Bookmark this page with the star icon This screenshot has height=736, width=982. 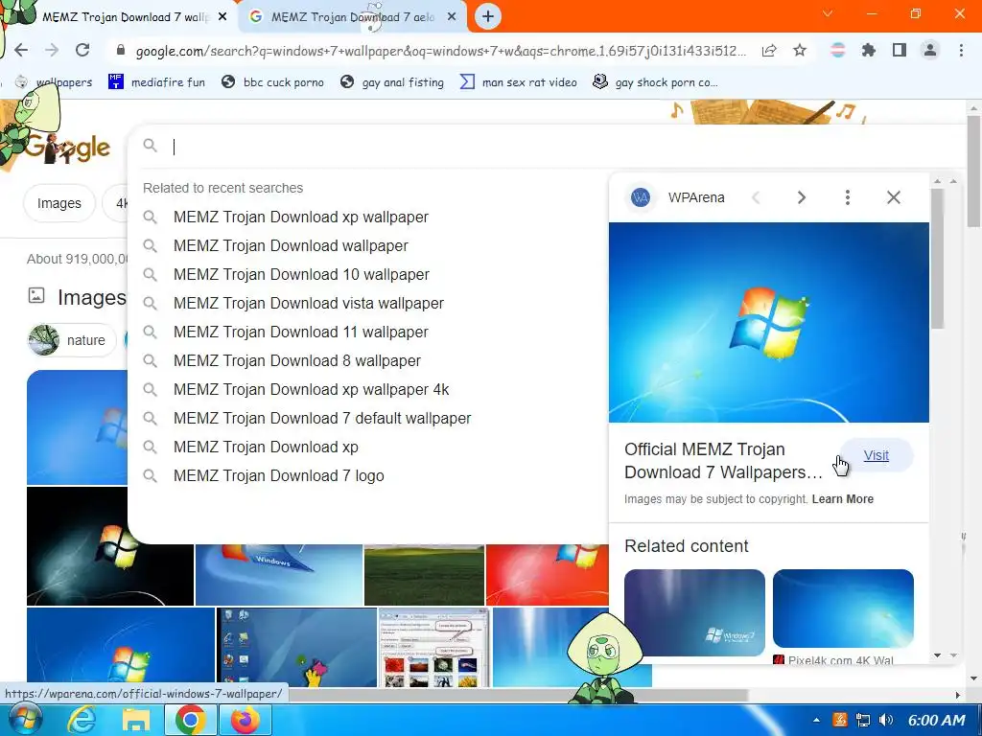(x=800, y=51)
